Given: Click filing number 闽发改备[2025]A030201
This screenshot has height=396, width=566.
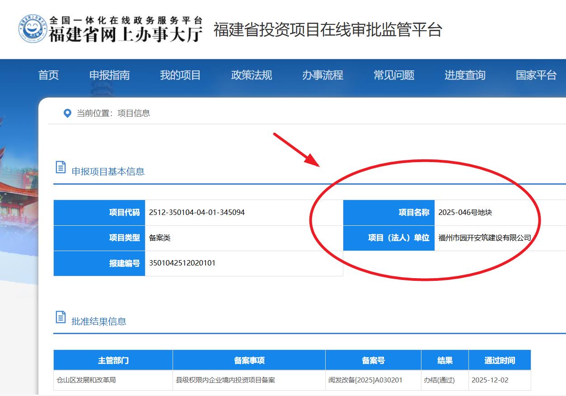Looking at the screenshot, I should pos(365,380).
